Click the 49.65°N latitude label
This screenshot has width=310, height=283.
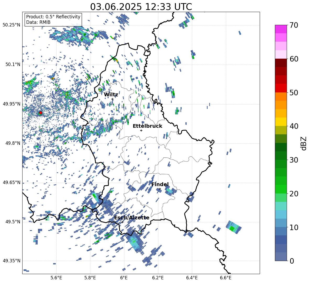(12, 182)
